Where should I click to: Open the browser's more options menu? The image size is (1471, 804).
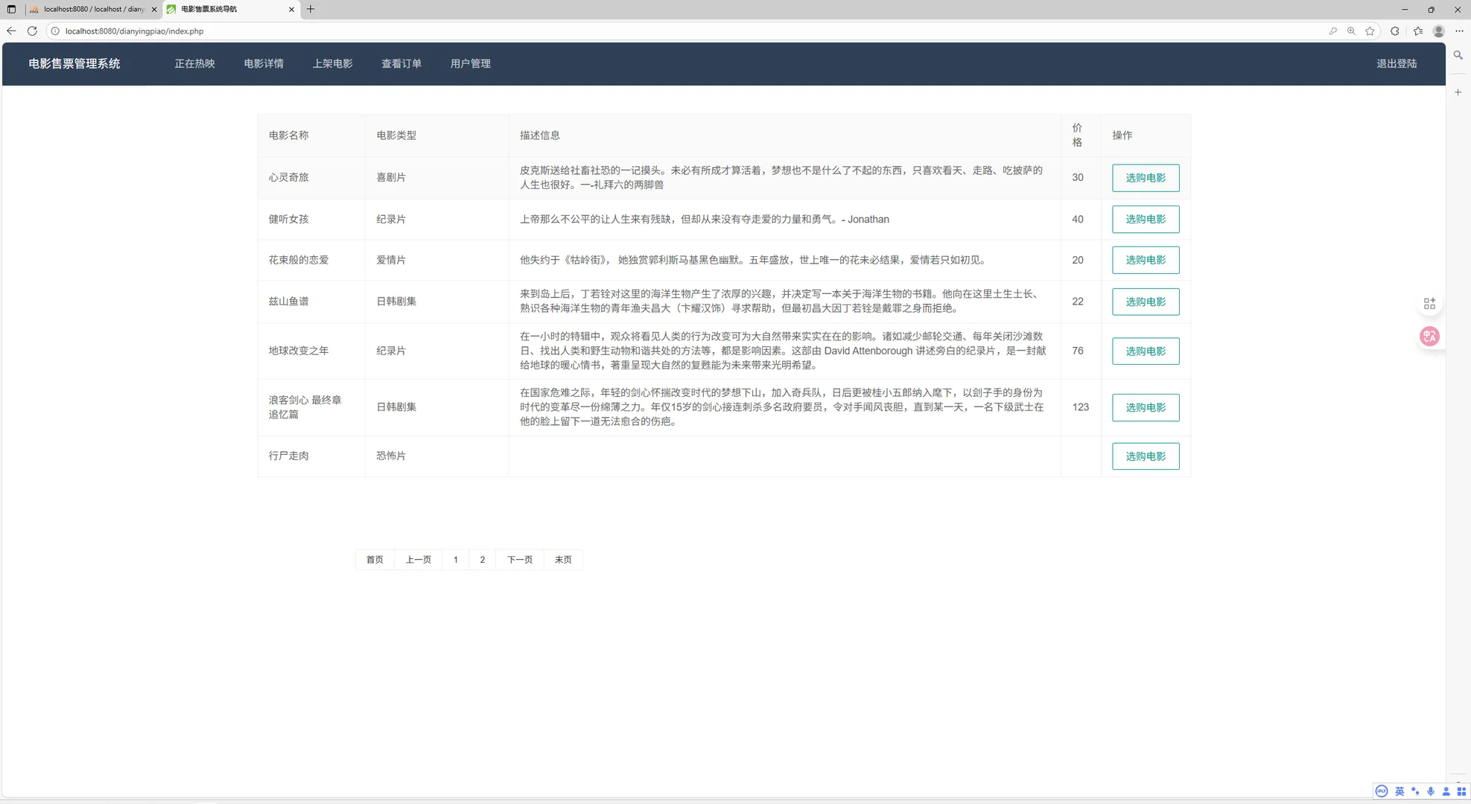(1459, 31)
